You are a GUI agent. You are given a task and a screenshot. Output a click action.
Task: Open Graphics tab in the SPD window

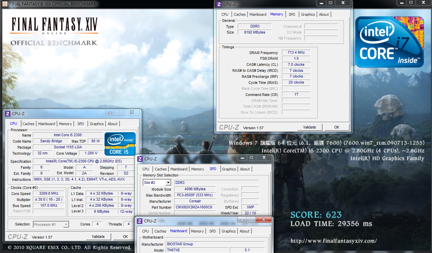[x=229, y=169]
